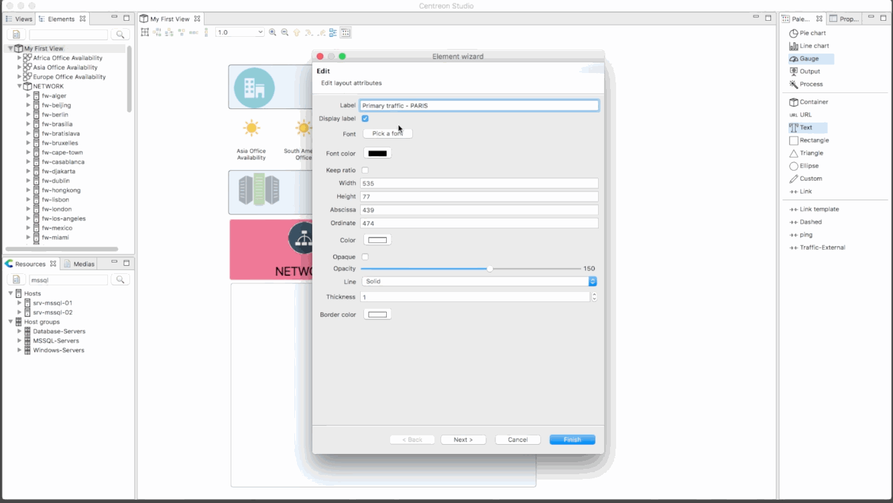Viewport: 893px width, 503px height.
Task: Open the zoom level 1.0 dropdown
Action: (240, 32)
